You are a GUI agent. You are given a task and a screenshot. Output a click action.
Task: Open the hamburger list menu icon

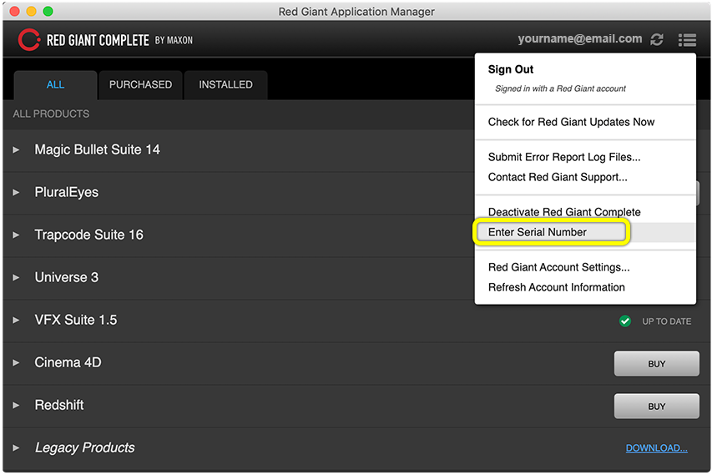click(x=687, y=40)
